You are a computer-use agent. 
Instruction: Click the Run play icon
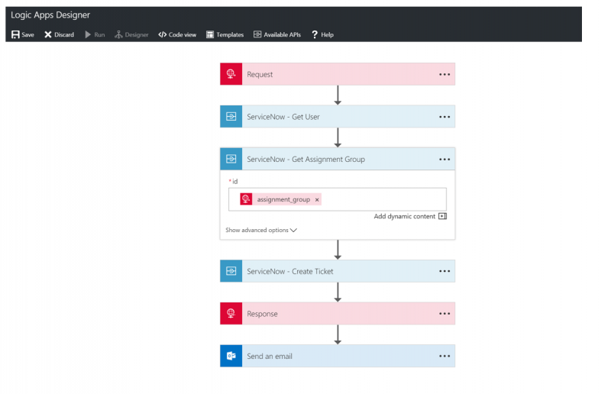pyautogui.click(x=88, y=34)
